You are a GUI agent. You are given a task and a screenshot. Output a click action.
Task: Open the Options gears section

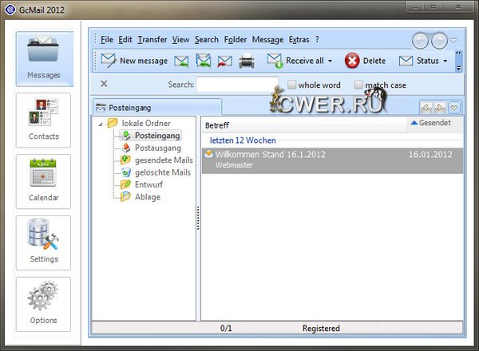44,304
